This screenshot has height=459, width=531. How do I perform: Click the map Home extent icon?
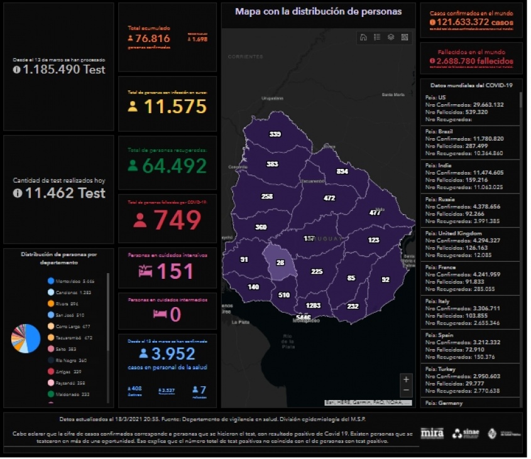(x=363, y=37)
